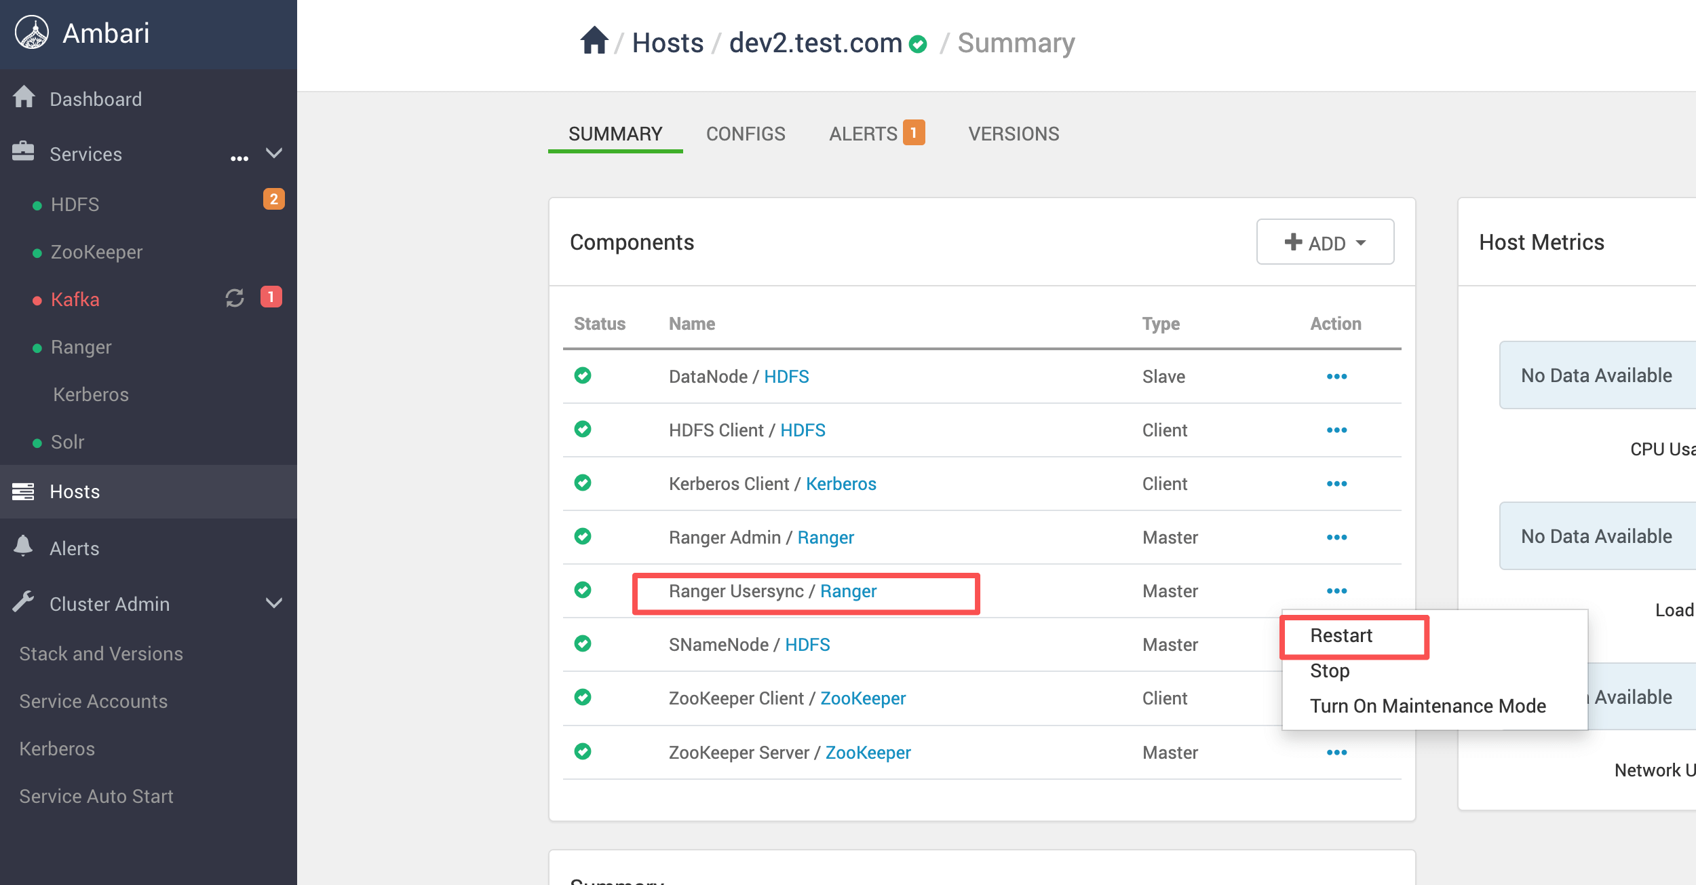Switch to the CONFIGS tab

[x=745, y=134]
